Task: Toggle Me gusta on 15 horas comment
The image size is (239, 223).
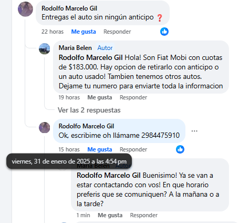Action: (100, 149)
